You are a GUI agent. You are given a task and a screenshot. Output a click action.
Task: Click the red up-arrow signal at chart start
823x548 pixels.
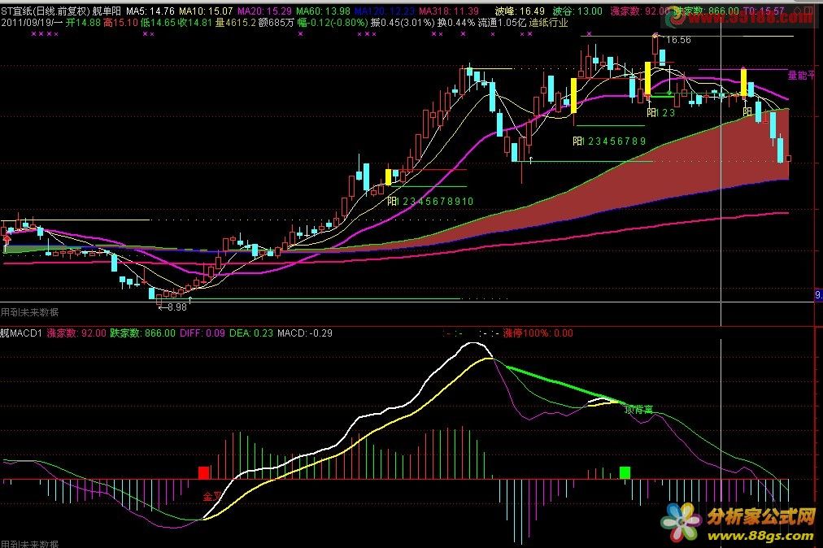tap(7, 240)
